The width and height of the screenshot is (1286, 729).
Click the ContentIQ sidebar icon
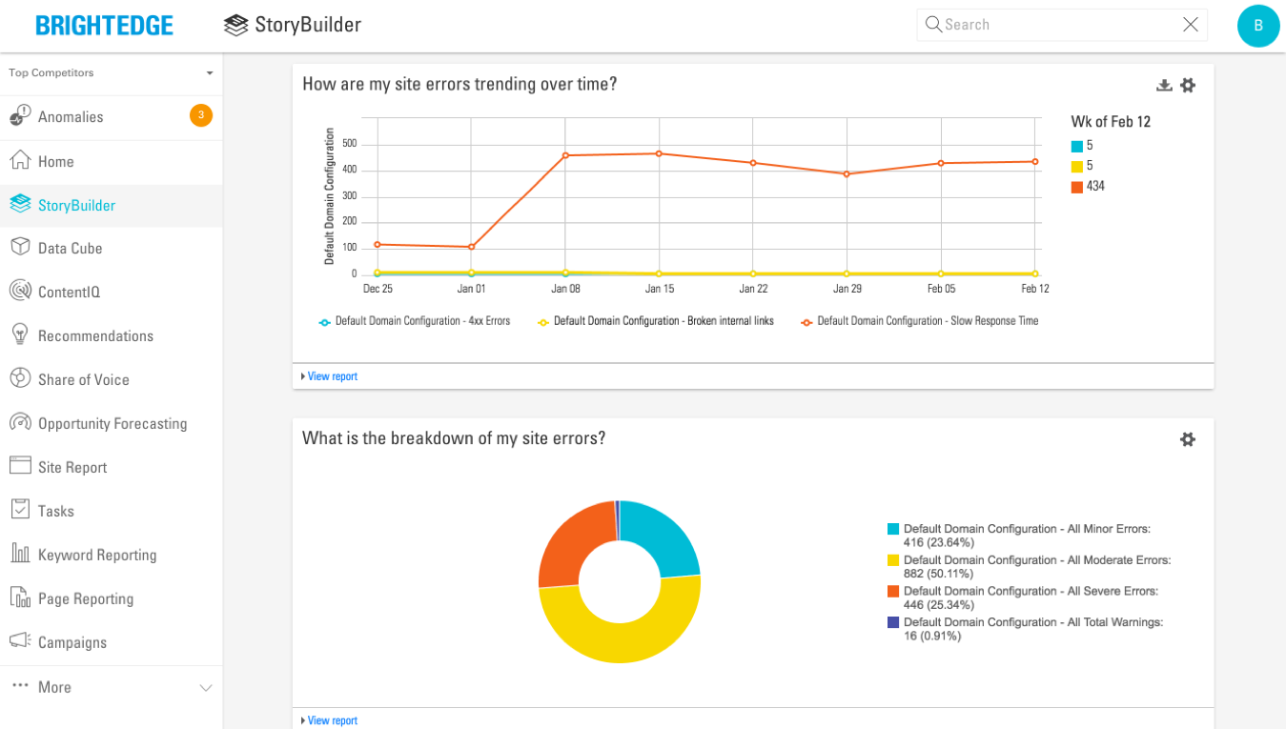[x=20, y=292]
